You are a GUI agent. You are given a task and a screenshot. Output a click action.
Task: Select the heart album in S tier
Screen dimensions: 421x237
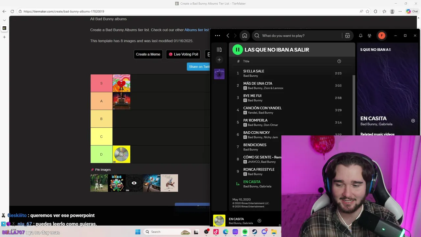121,83
